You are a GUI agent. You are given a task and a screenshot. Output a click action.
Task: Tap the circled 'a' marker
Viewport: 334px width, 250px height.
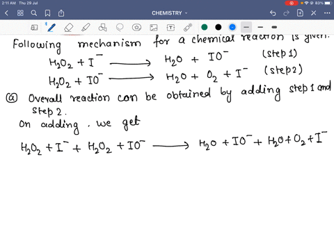[x=12, y=98]
